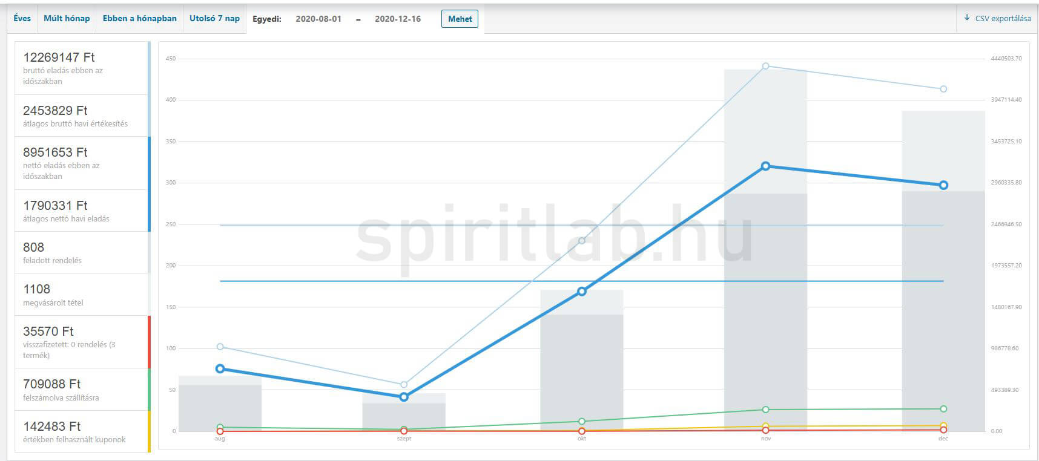Select the Egyedi custom range tab

pos(267,19)
